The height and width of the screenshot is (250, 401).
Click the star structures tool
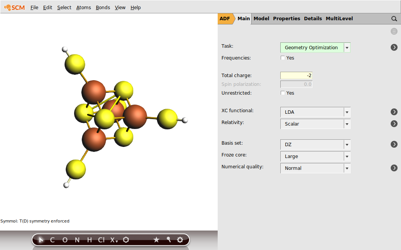click(x=156, y=240)
